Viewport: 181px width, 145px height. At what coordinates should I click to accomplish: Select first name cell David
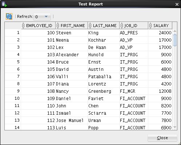pos(72,69)
